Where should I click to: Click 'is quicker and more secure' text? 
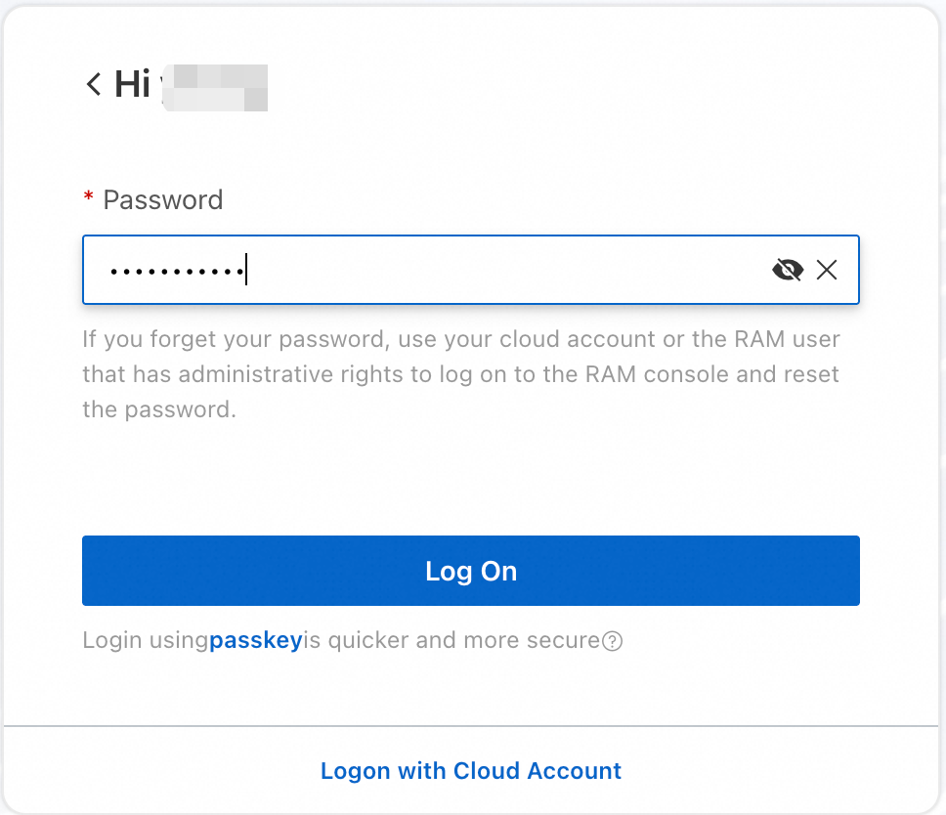tap(451, 641)
